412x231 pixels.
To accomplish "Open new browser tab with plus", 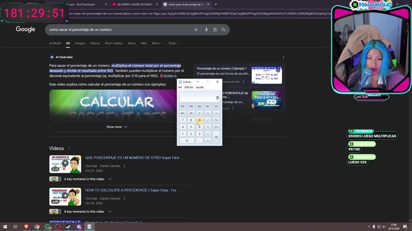I will point(216,4).
